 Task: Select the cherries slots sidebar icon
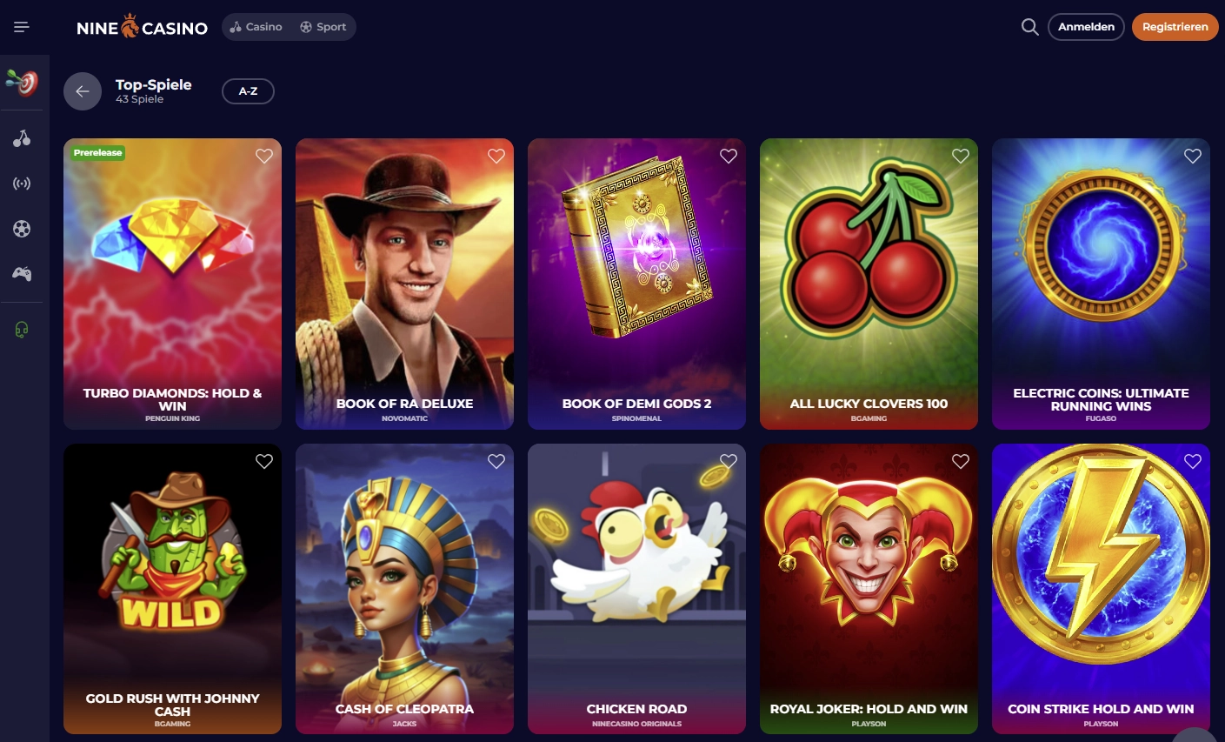pyautogui.click(x=22, y=138)
